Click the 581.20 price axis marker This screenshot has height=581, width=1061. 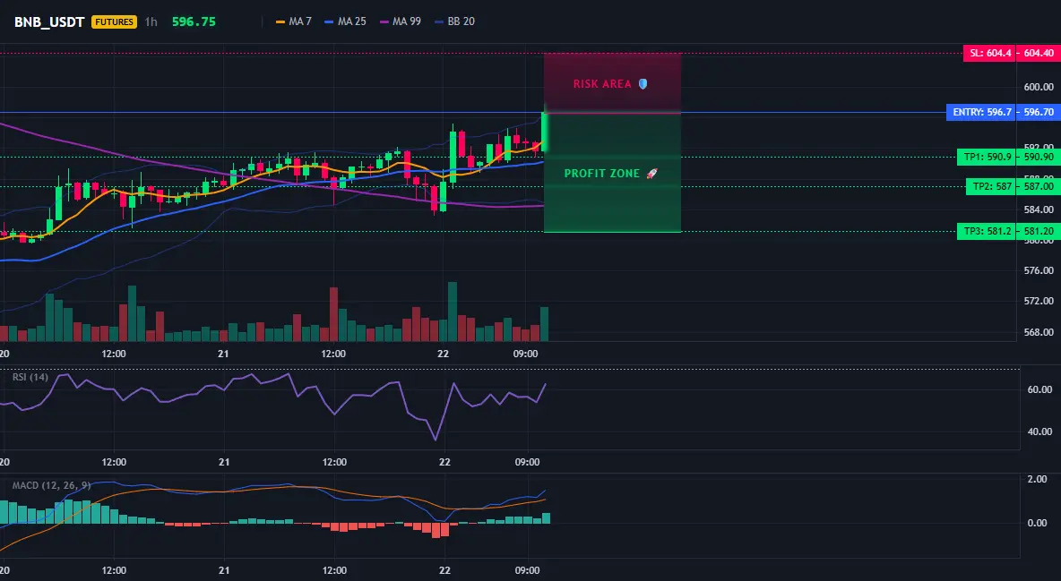[1038, 231]
